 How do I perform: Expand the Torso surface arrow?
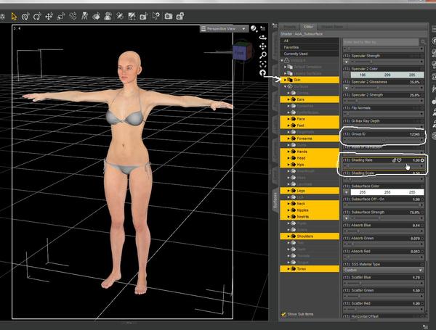click(x=288, y=269)
